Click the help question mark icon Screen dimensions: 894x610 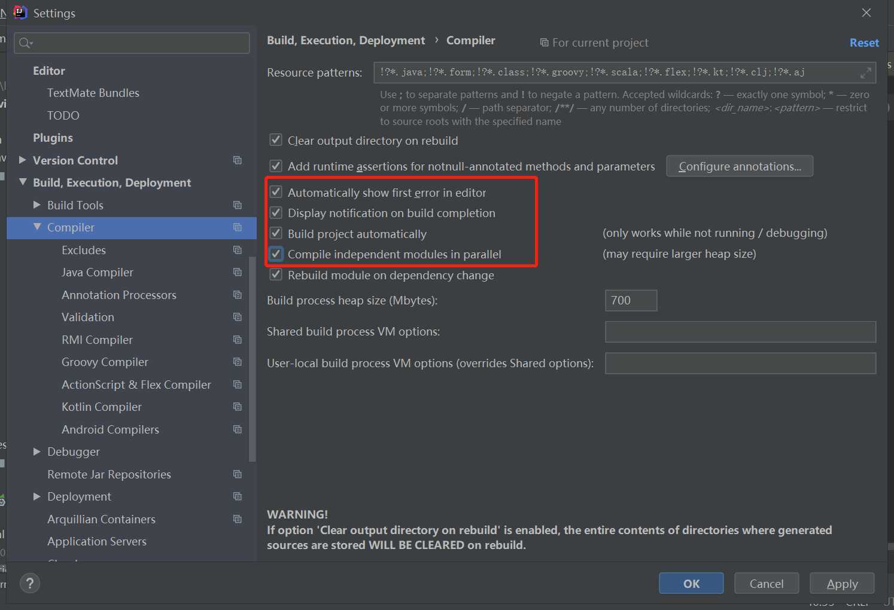pos(29,583)
